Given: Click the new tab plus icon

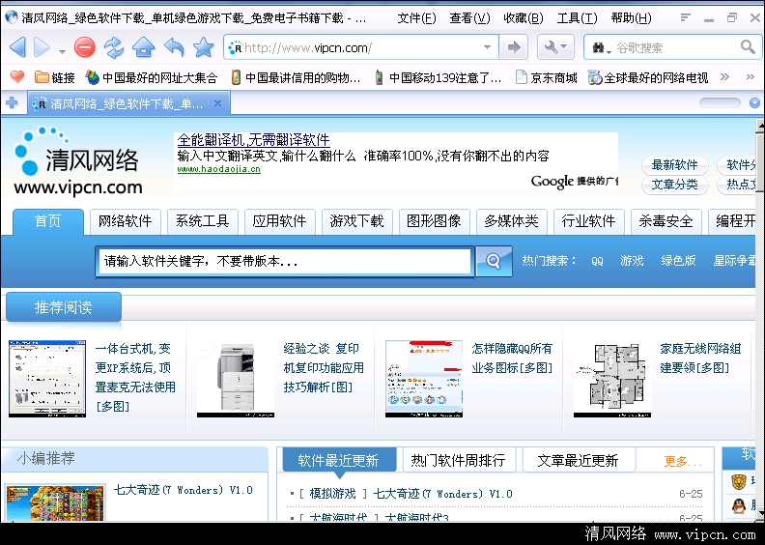Looking at the screenshot, I should coord(12,103).
